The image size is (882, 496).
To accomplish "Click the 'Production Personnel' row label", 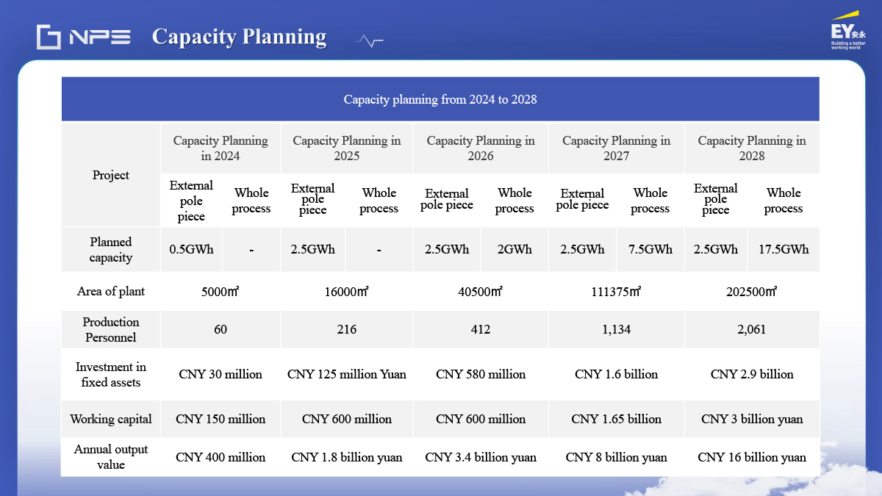I will (111, 330).
